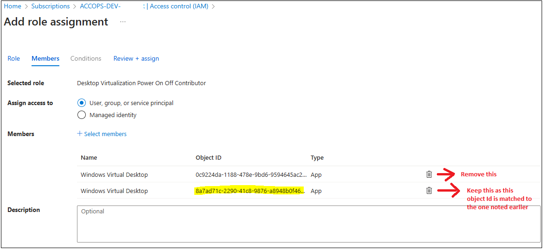The width and height of the screenshot is (543, 249).
Task: Select User, group, or service principal option
Action: coord(82,103)
